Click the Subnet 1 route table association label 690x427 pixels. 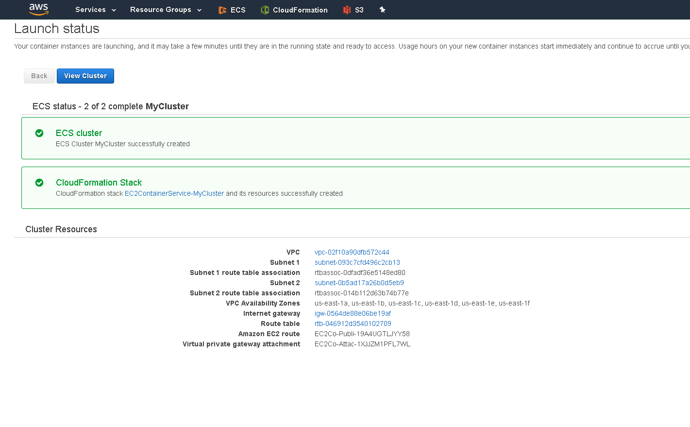tap(245, 273)
